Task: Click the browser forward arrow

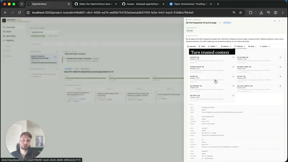Action: point(12,13)
